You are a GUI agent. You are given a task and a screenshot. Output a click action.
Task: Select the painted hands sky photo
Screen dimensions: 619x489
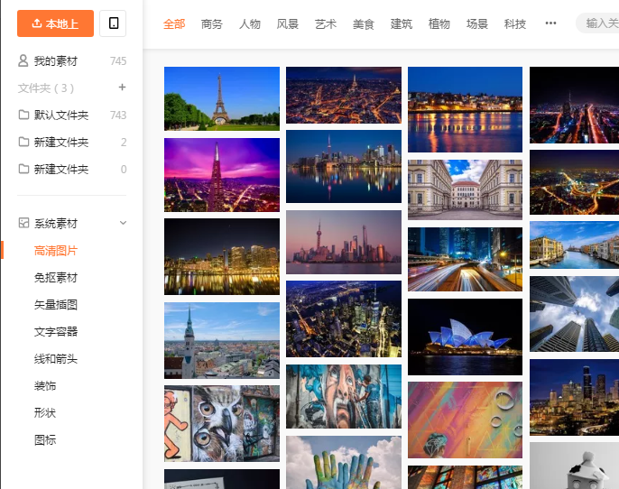(344, 463)
